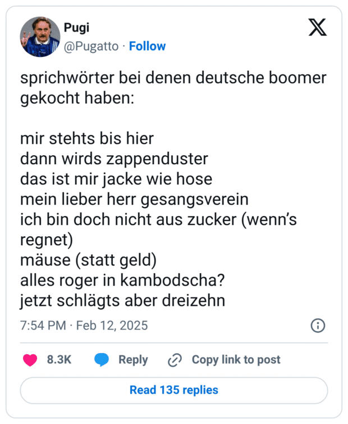
Task: Click the X logo icon
Action: click(317, 28)
